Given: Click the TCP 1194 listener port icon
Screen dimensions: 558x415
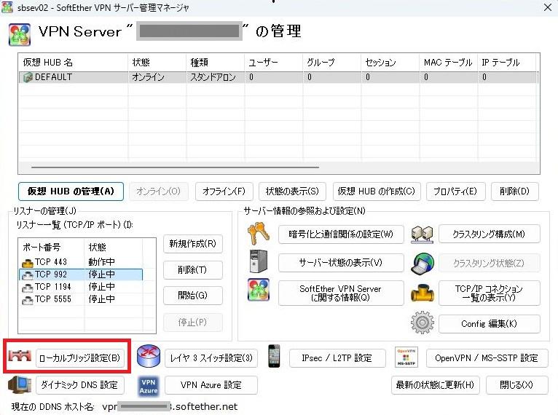Looking at the screenshot, I should tap(28, 287).
